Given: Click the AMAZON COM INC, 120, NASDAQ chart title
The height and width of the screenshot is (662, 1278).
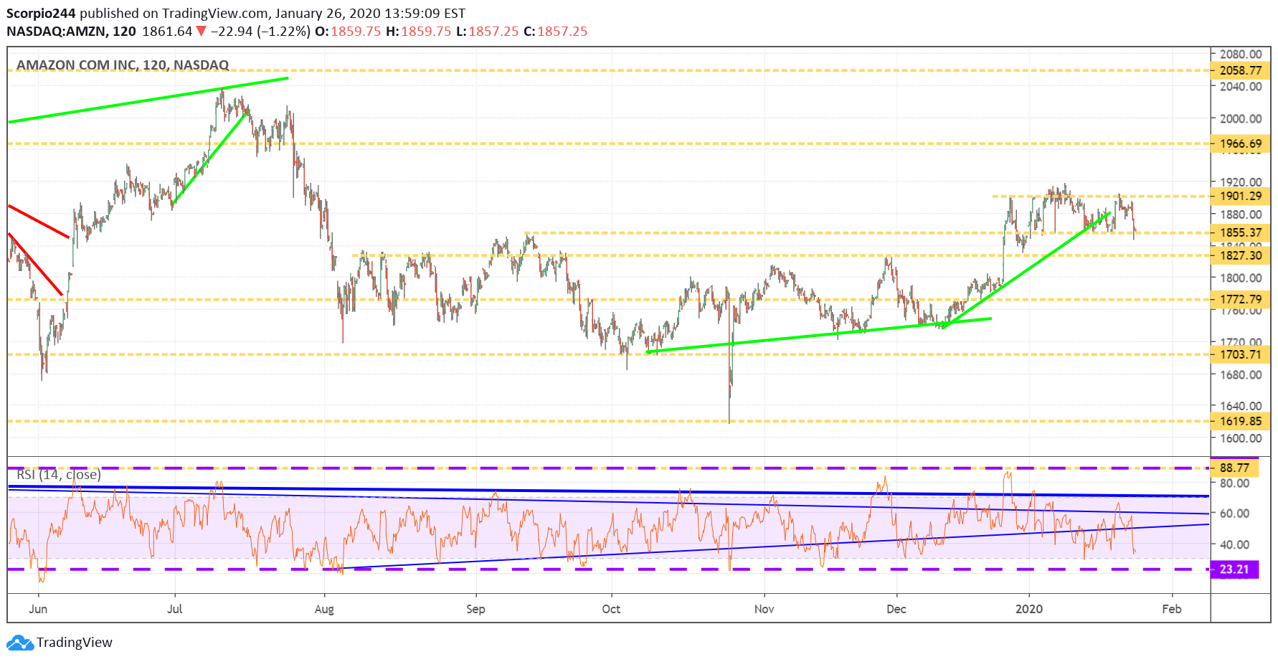Looking at the screenshot, I should tap(123, 65).
